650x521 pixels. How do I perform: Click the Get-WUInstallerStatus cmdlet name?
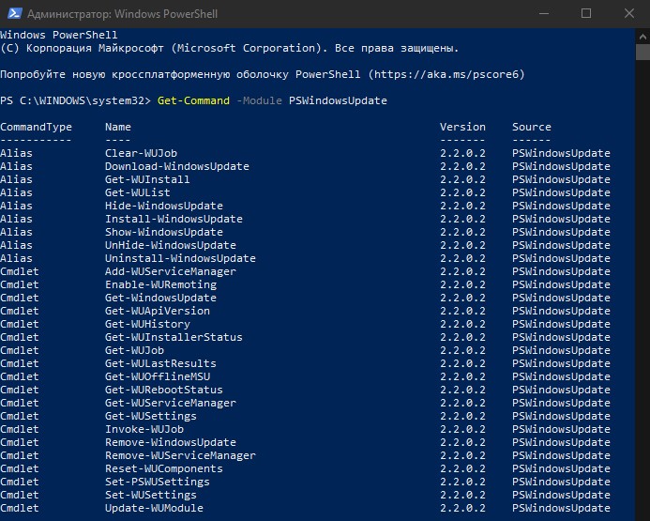[x=174, y=337]
